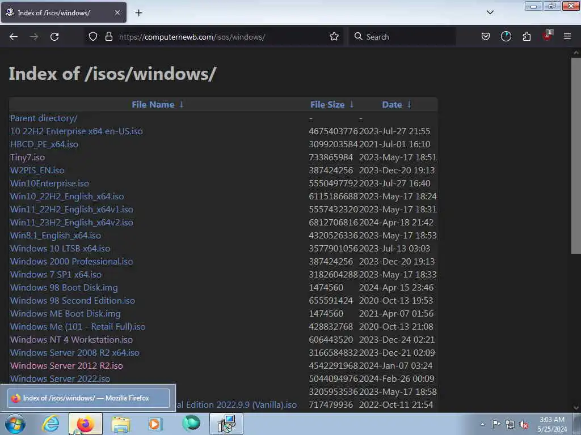
Task: Open a new tab with plus
Action: click(x=138, y=13)
